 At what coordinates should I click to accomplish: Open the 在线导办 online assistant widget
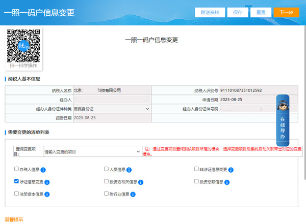pos(283,120)
